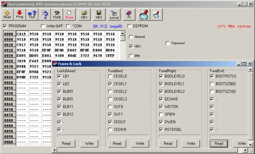
Task: Uncheck the CKSEL1 fuse checkbox
Action: point(110,84)
